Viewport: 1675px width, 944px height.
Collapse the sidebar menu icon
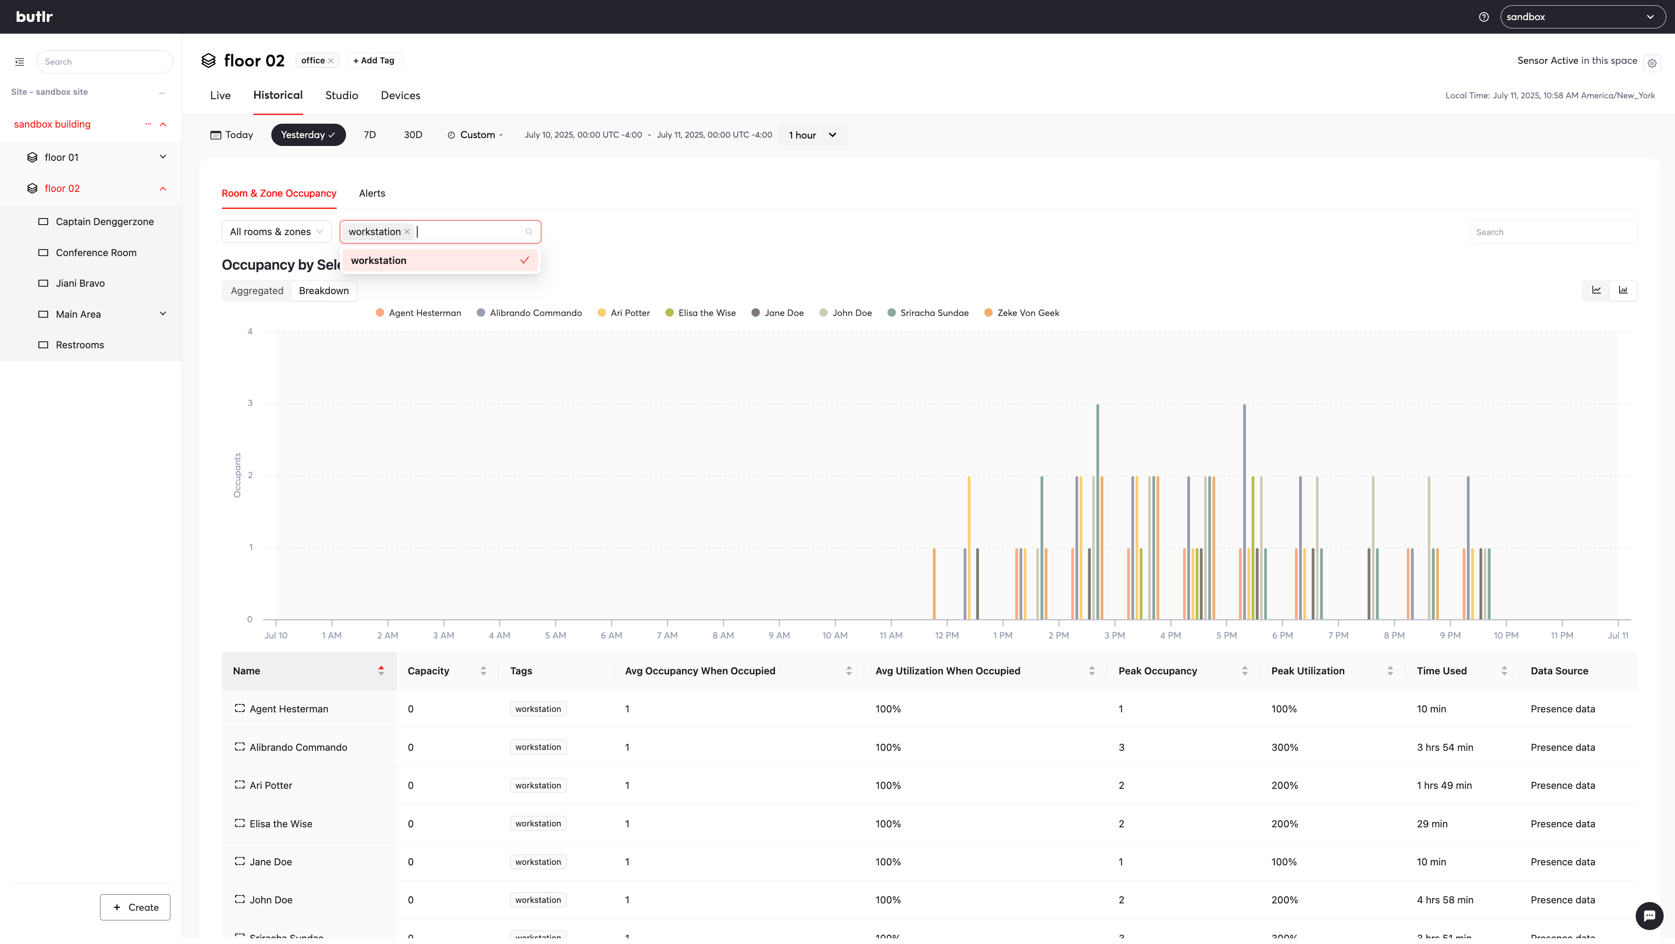(x=20, y=62)
